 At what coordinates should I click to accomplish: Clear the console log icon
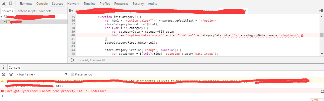point(4,74)
